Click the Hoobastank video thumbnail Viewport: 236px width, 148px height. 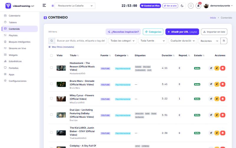coord(61,68)
